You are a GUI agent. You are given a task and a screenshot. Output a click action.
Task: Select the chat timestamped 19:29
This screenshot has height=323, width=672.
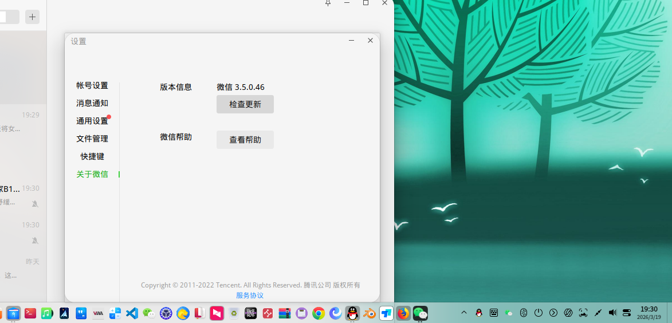point(23,122)
